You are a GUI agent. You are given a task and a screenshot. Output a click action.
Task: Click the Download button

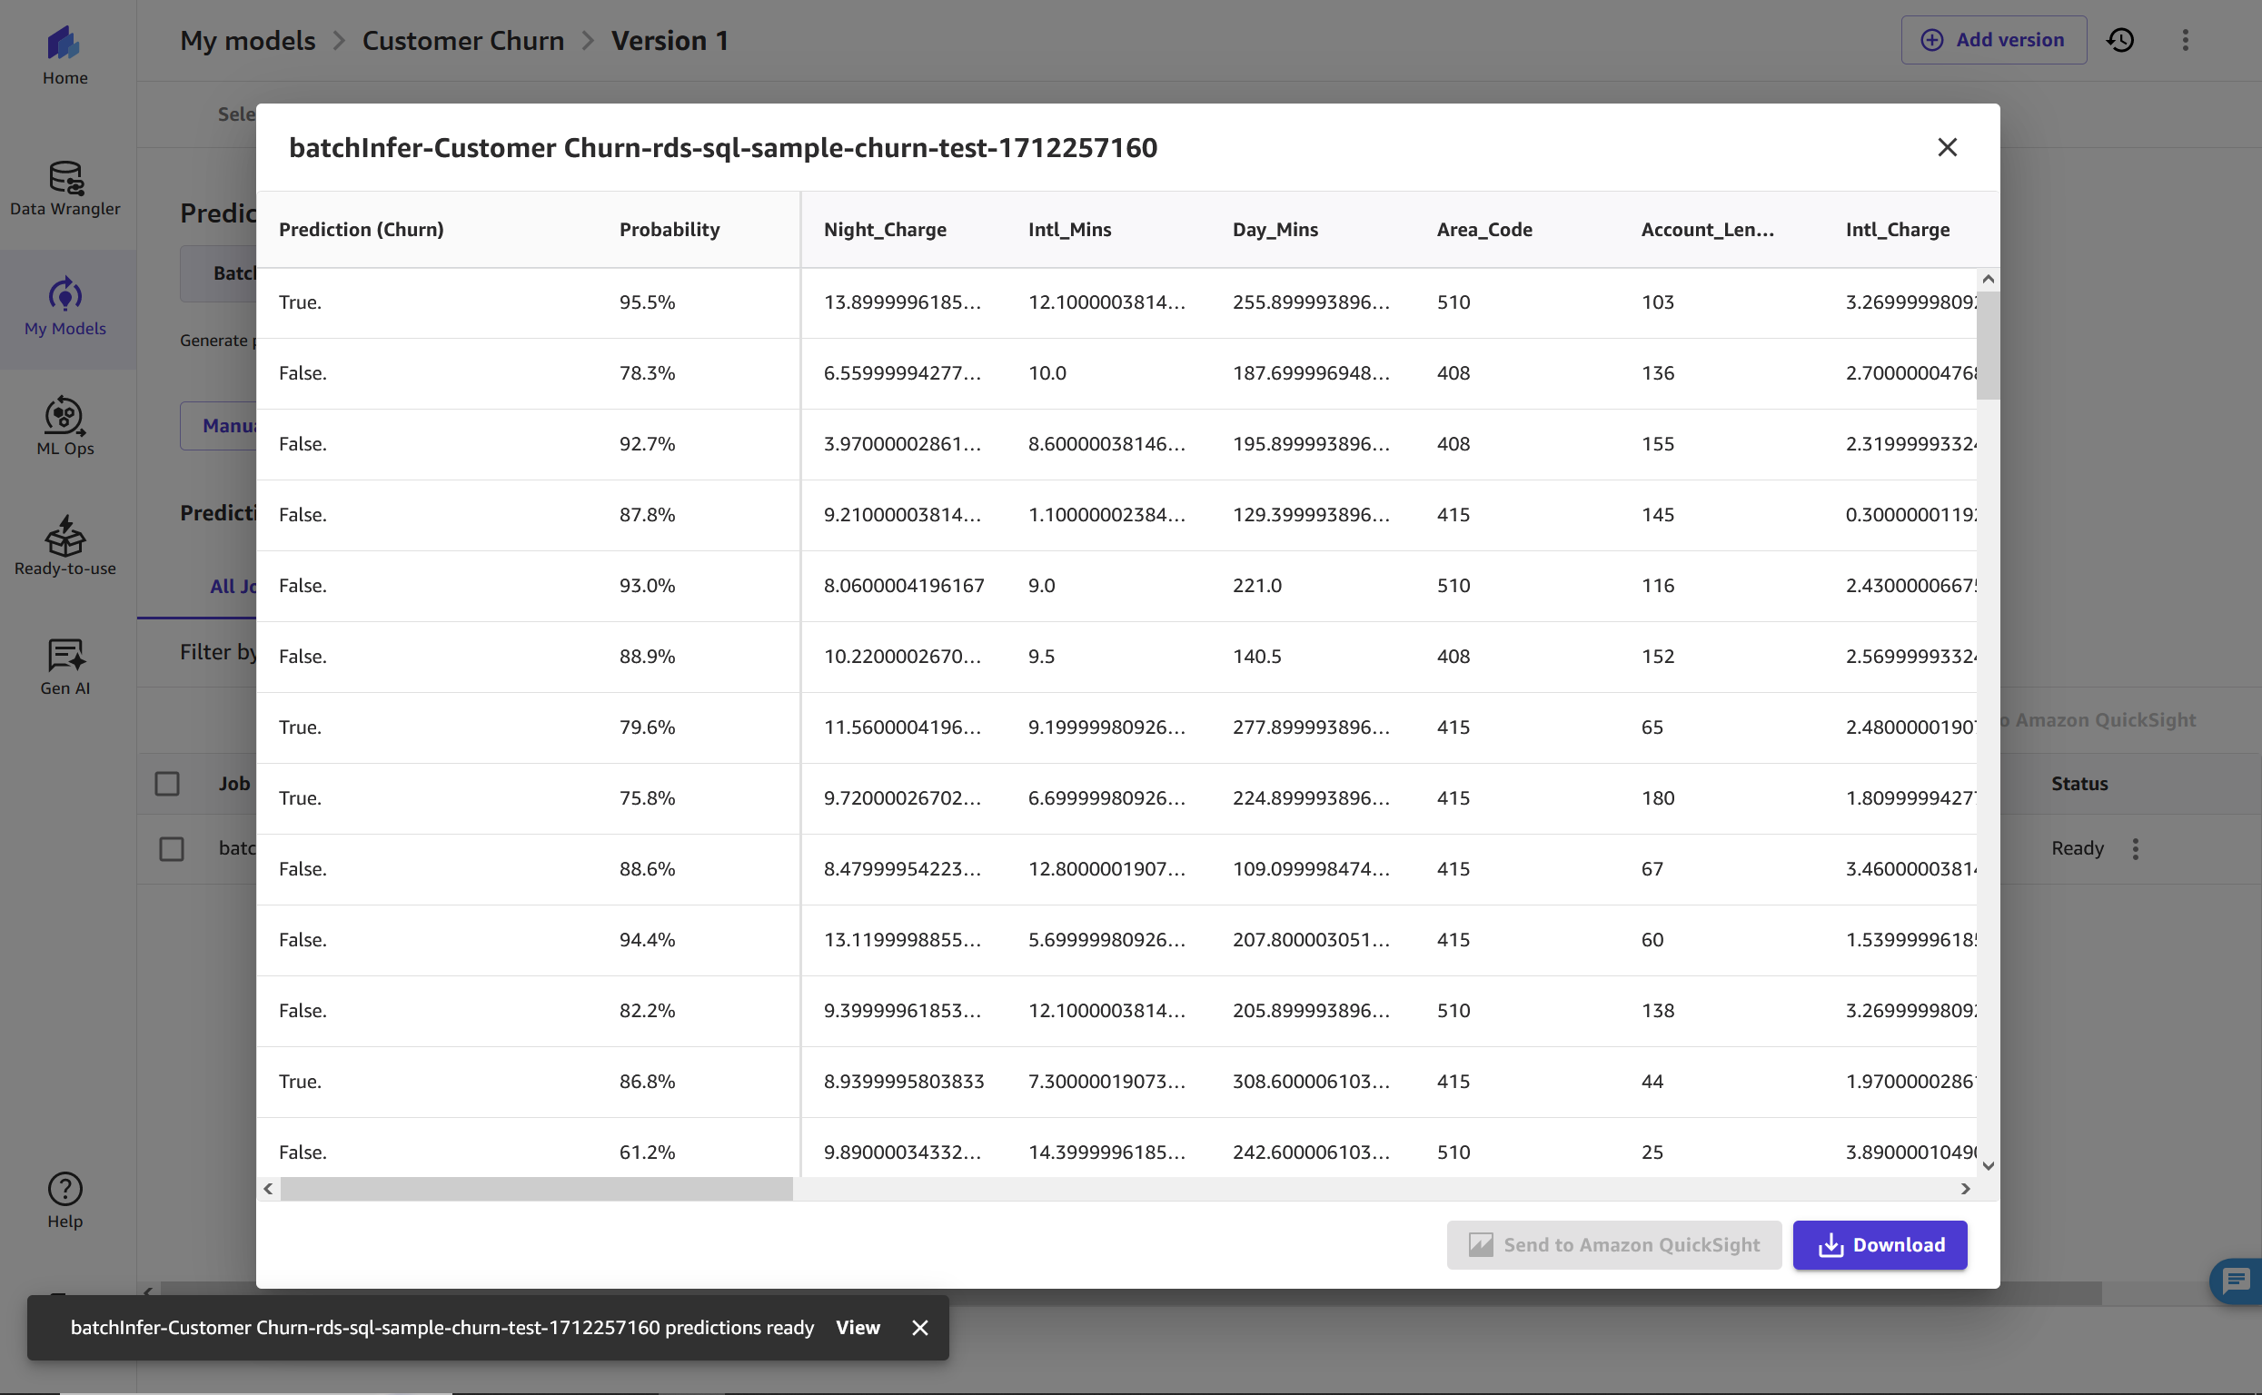1879,1244
